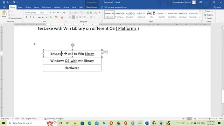Open the Select dropdown in Editing
224x126 pixels.
(209, 18)
